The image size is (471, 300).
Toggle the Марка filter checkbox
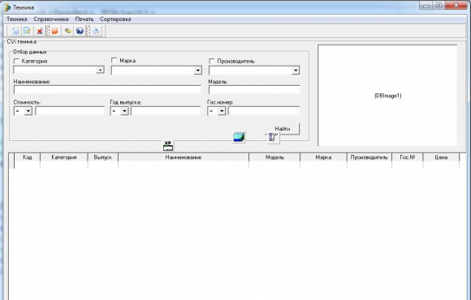pyautogui.click(x=115, y=61)
